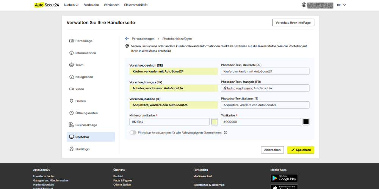Click the Qualilogo badge icon
The width and height of the screenshot is (379, 189).
[71, 149]
